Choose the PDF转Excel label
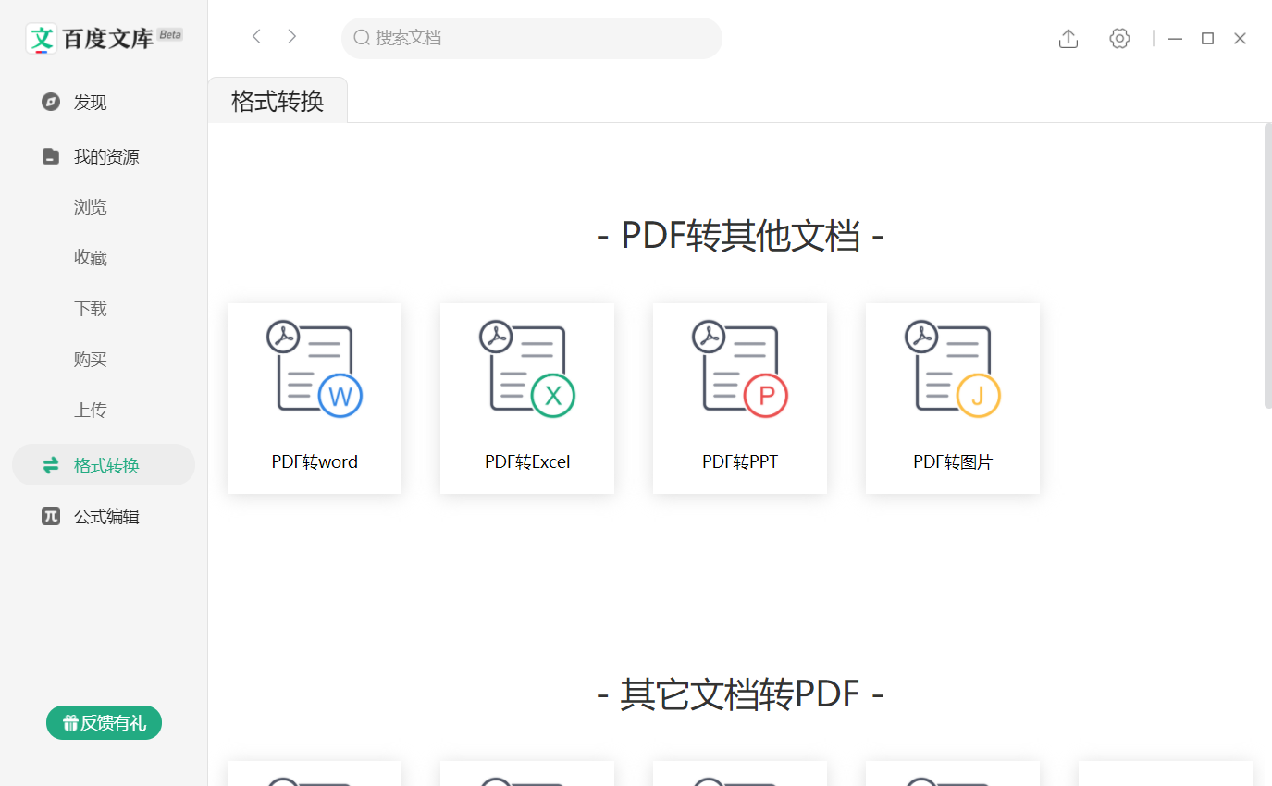This screenshot has width=1272, height=786. pos(527,461)
